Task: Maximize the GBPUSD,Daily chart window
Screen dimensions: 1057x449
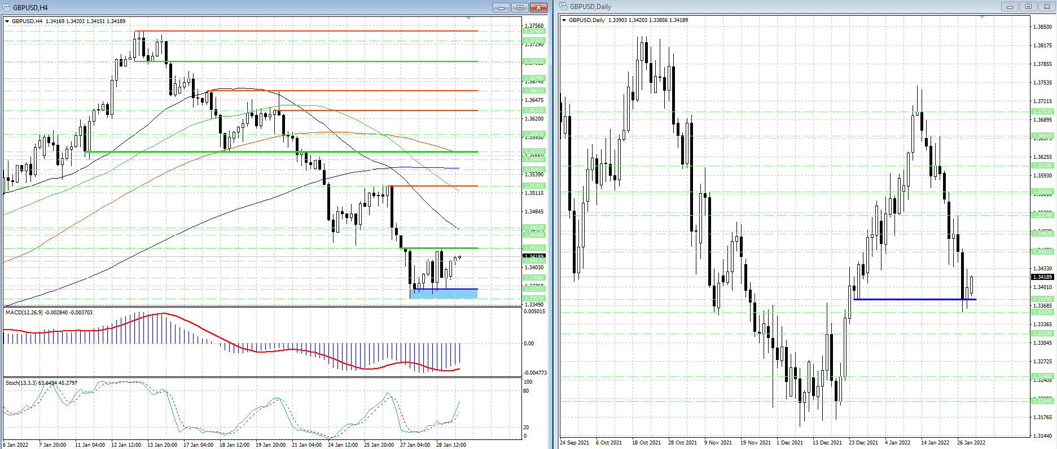Action: (x=1028, y=7)
